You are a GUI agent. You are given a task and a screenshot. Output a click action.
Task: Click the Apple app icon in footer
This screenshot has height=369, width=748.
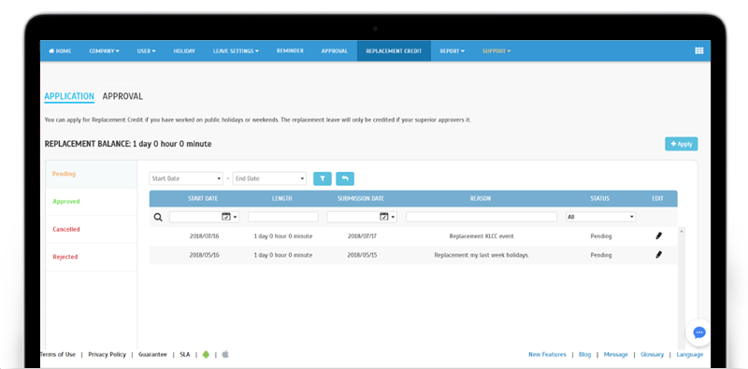tap(225, 354)
